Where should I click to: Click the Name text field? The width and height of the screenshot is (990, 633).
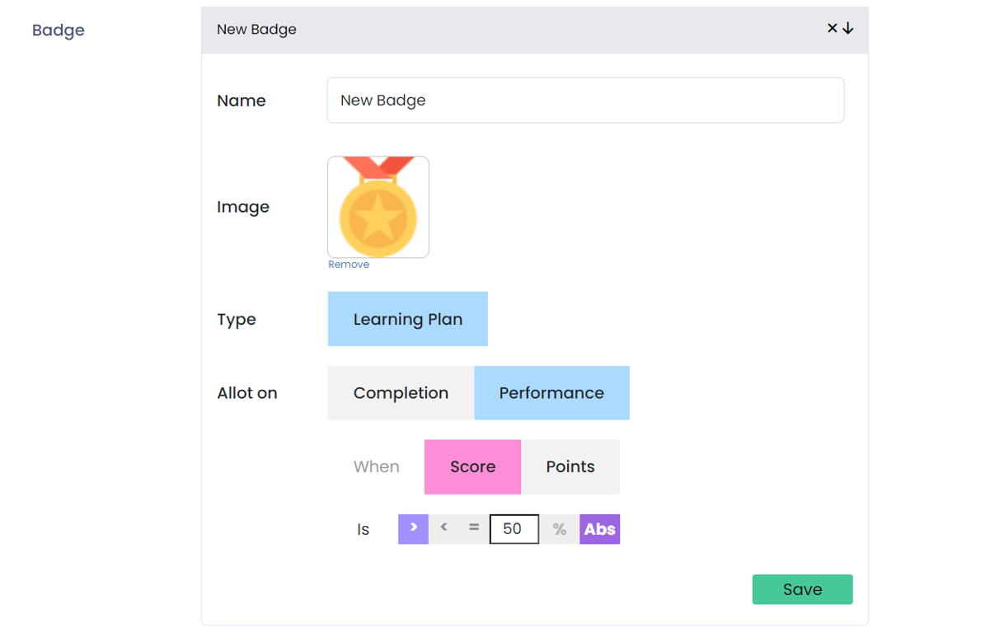pyautogui.click(x=585, y=101)
